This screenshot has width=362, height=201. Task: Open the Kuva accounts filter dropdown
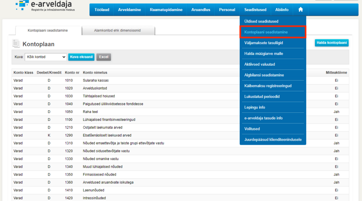click(46, 57)
